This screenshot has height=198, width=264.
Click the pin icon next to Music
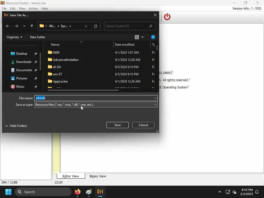pos(36,87)
